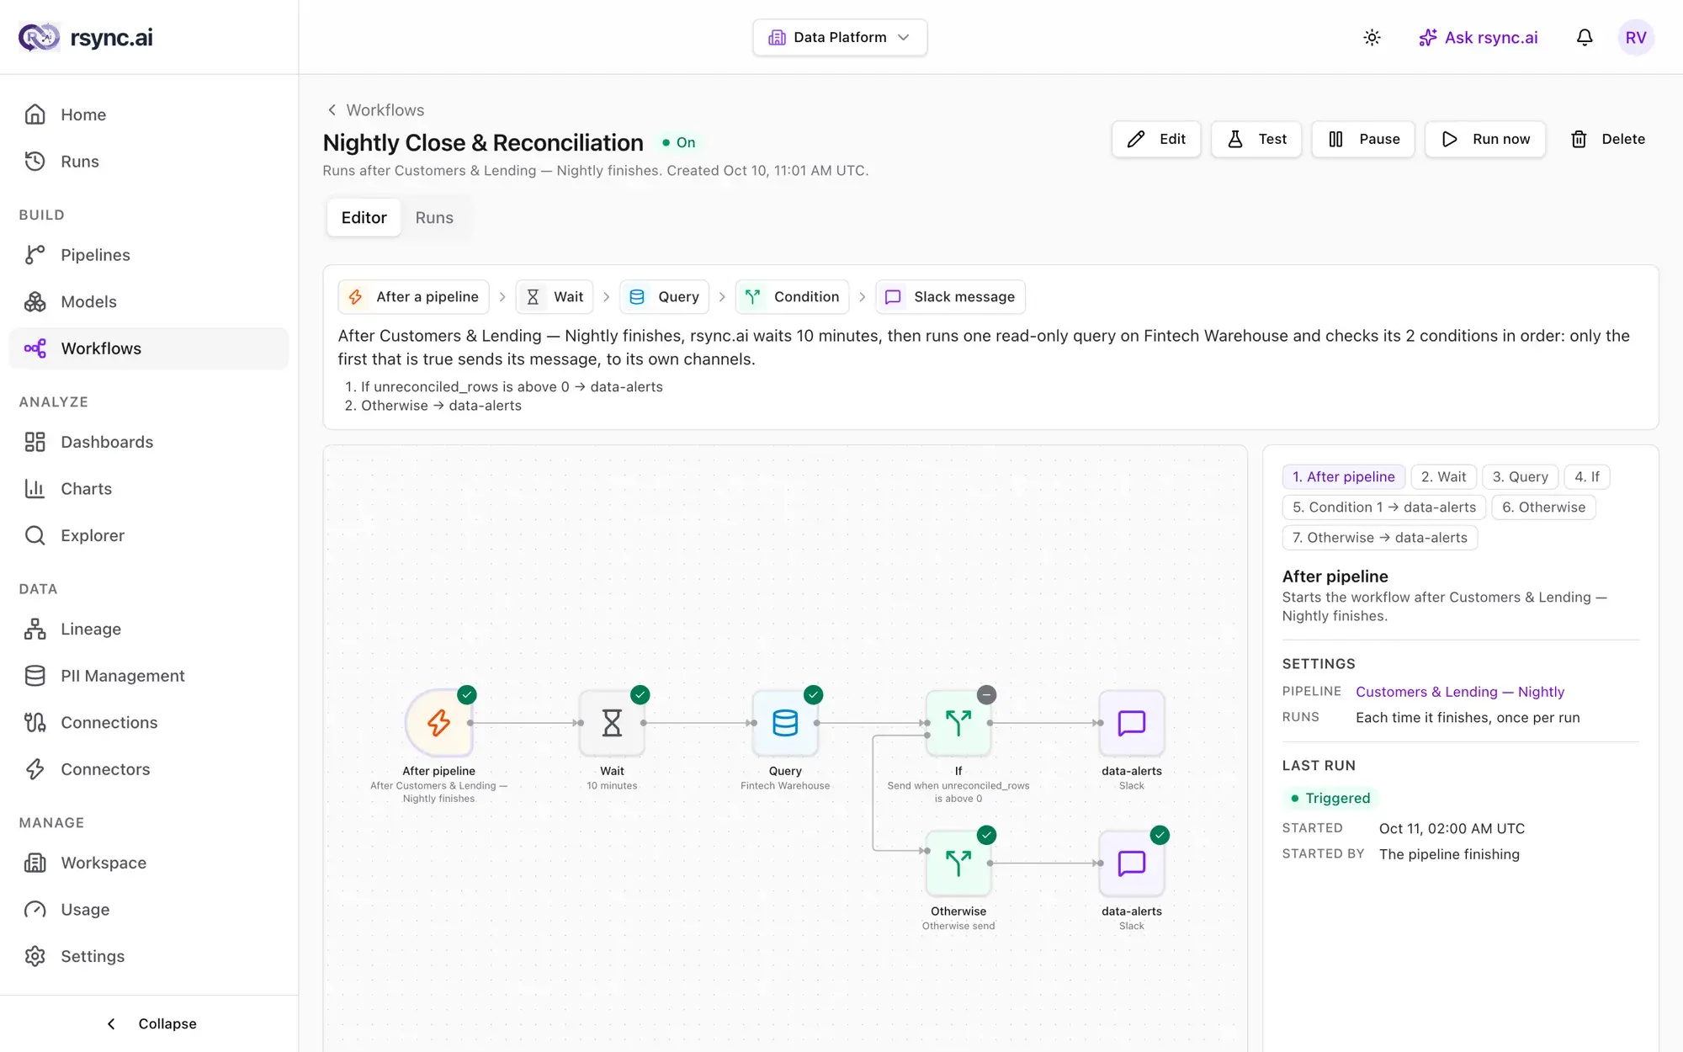This screenshot has height=1052, width=1683.
Task: Expand the Data Platform workspace dropdown
Action: [840, 37]
